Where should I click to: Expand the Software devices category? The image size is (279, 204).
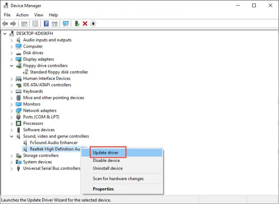(x=12, y=130)
